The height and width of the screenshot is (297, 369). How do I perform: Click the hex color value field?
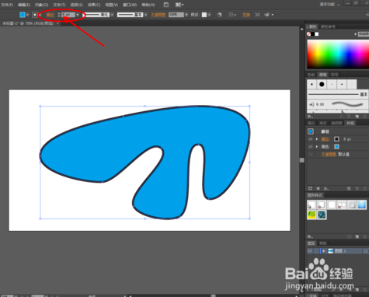tap(364, 34)
